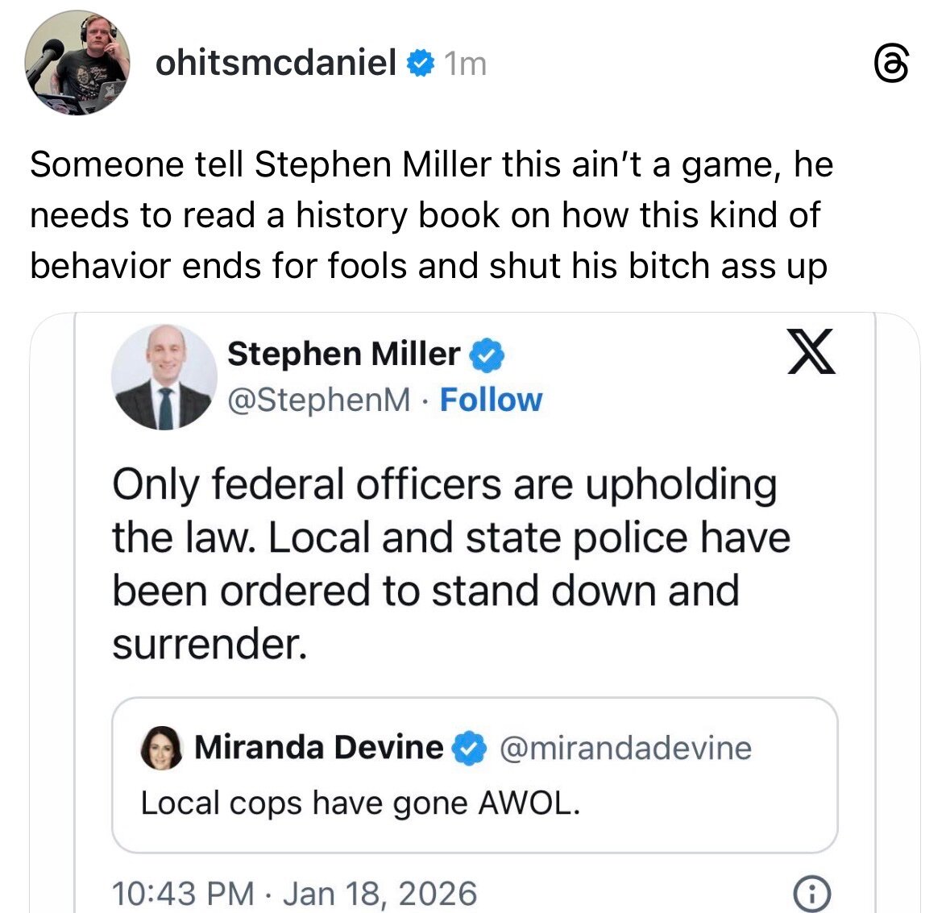The width and height of the screenshot is (950, 913).
Task: Click the @mirandadevine handle
Action: coord(625,748)
